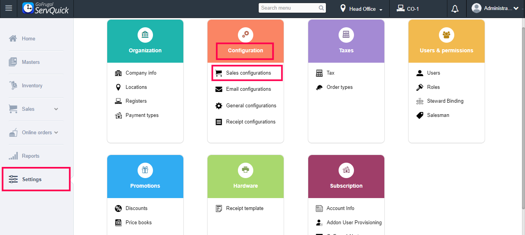Open the hamburger menu icon
Viewport: 525px width, 235px height.
(x=8, y=8)
